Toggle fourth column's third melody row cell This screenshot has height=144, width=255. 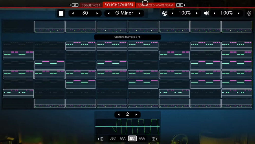coord(112,65)
